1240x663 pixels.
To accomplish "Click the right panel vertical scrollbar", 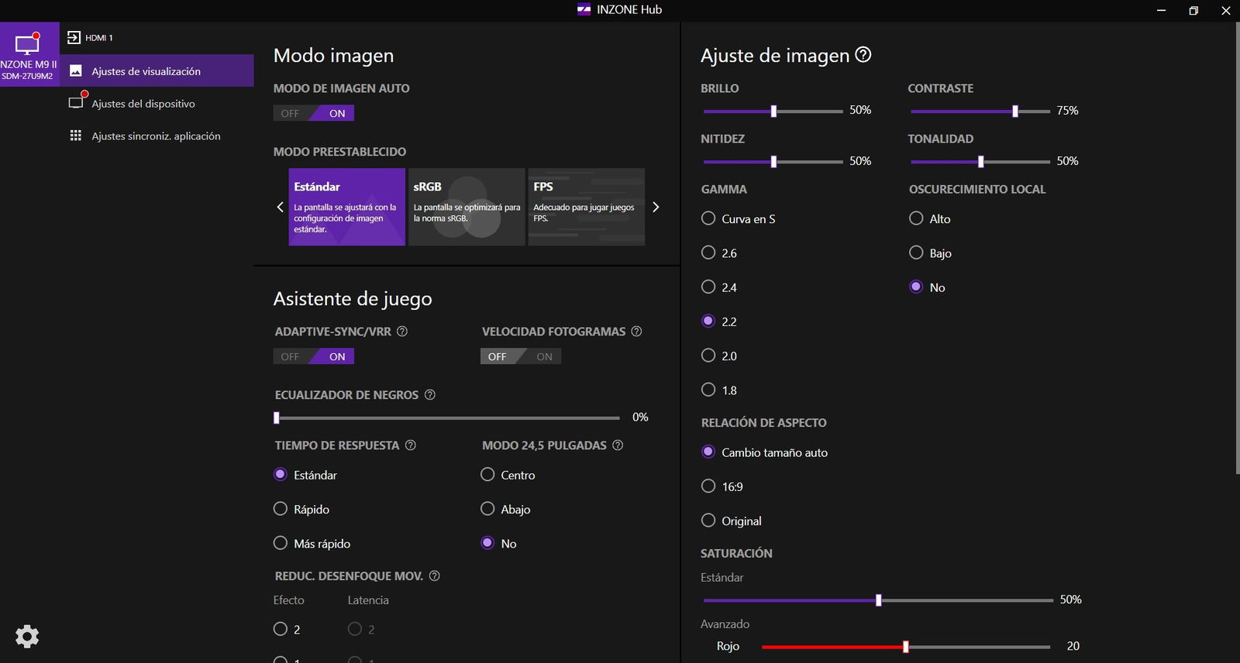I will tap(1236, 248).
